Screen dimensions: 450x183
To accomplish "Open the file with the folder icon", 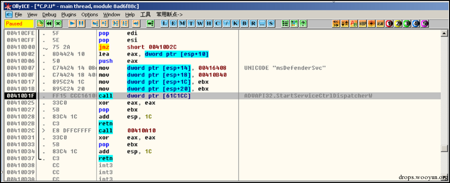I will pos(40,24).
